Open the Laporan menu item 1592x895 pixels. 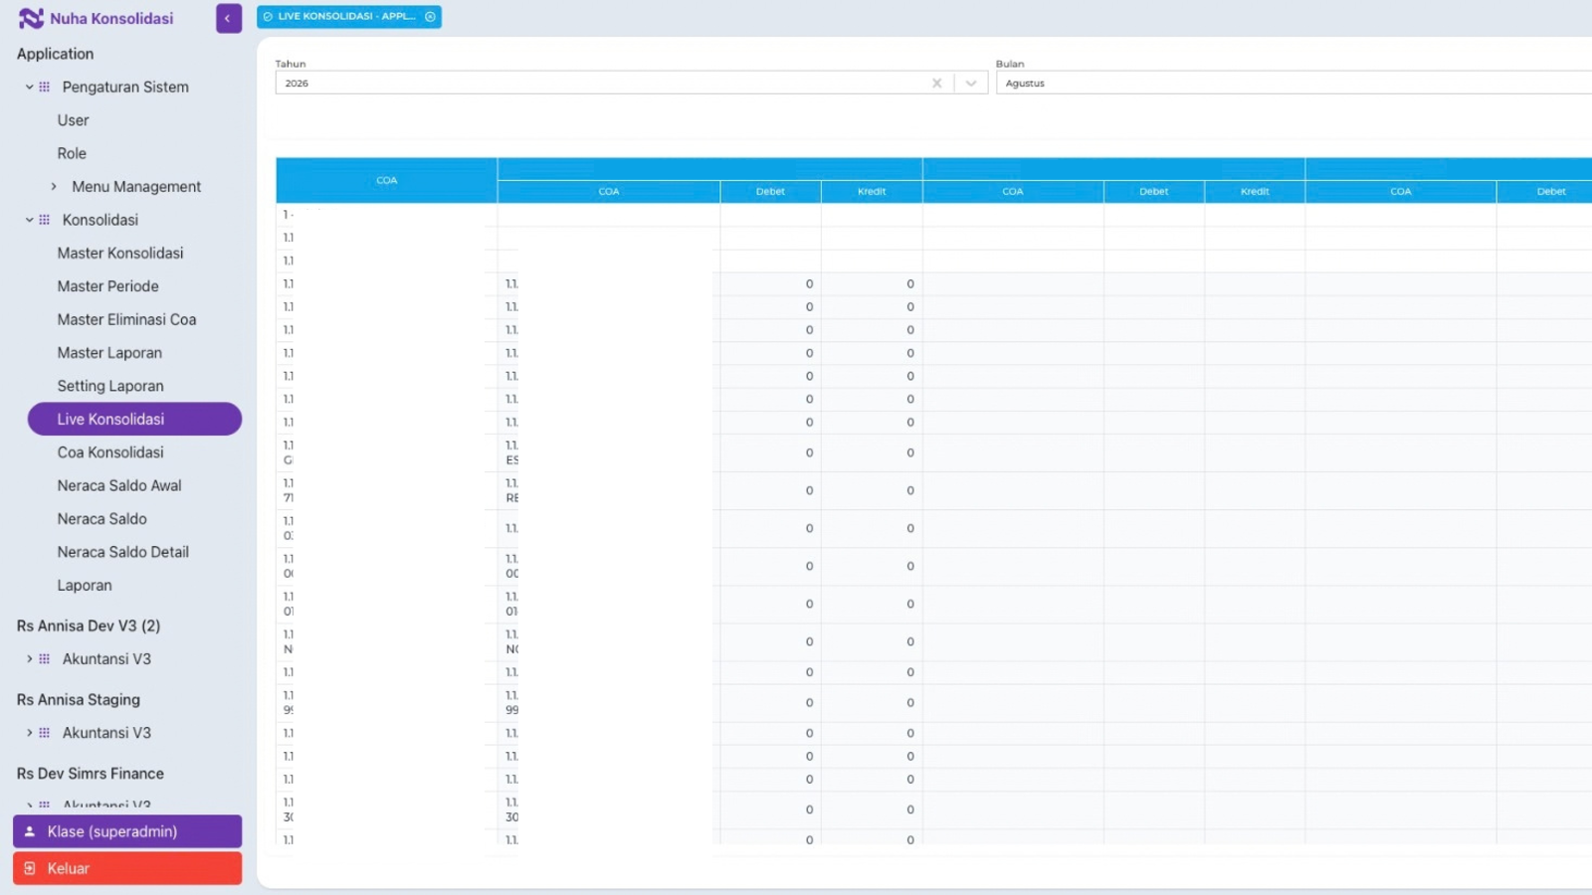click(x=85, y=586)
